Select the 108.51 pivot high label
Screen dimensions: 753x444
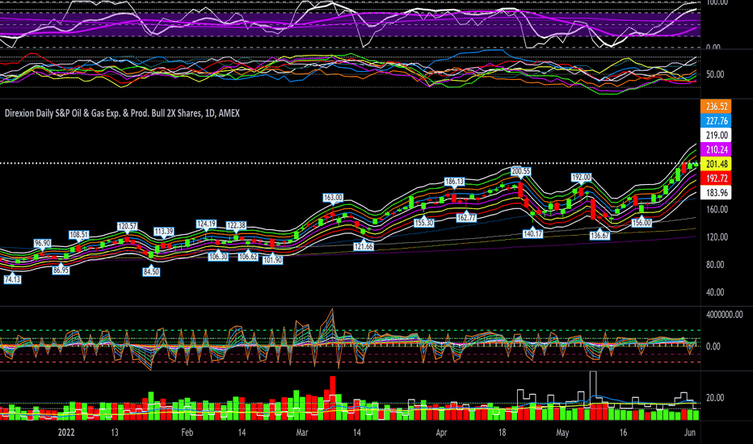coord(79,235)
